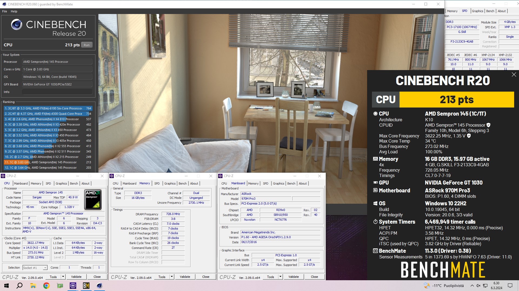Open BenchMate BM taskbar icon

tap(86, 286)
